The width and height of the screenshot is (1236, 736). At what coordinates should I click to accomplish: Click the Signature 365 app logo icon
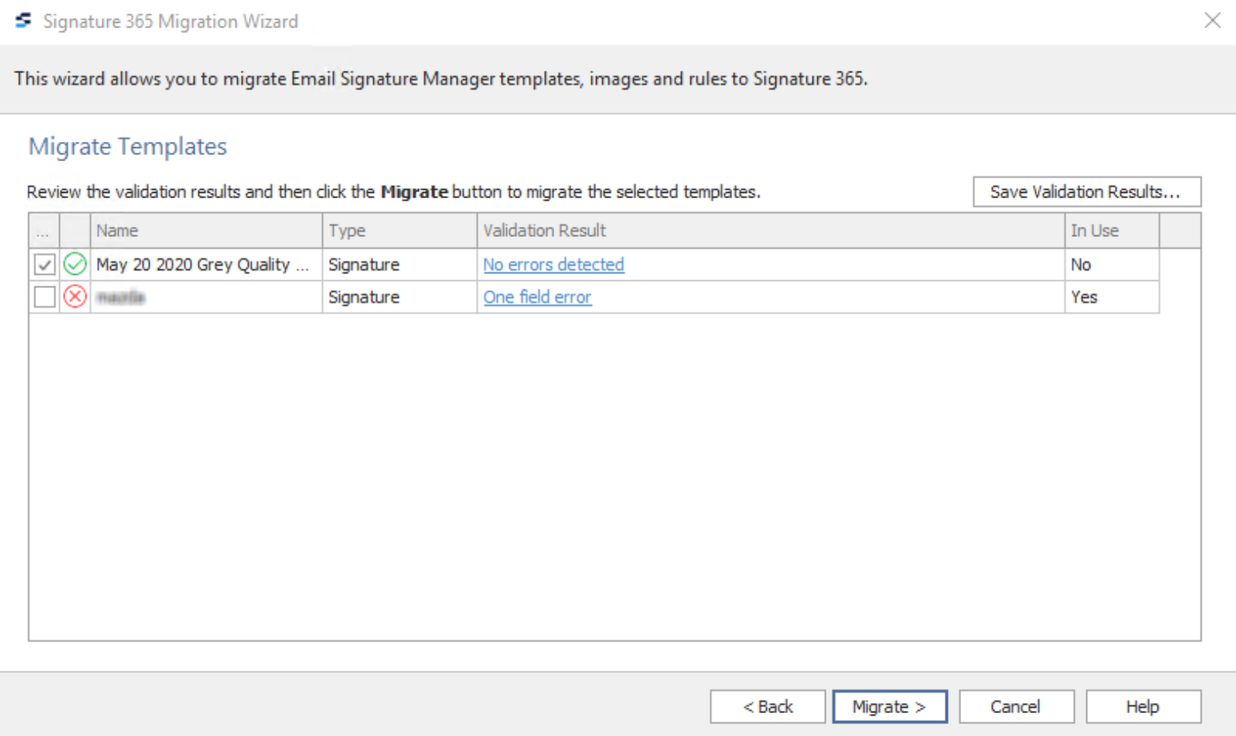pyautogui.click(x=24, y=20)
